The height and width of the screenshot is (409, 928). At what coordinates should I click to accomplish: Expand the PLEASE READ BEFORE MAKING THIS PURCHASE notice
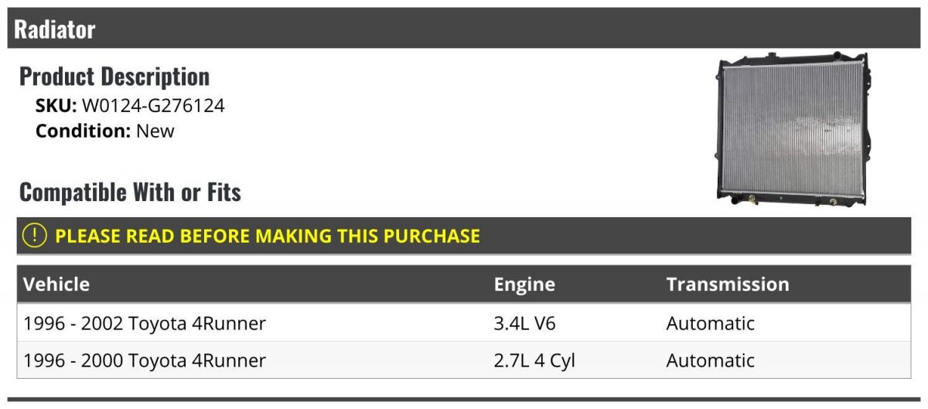click(x=268, y=236)
